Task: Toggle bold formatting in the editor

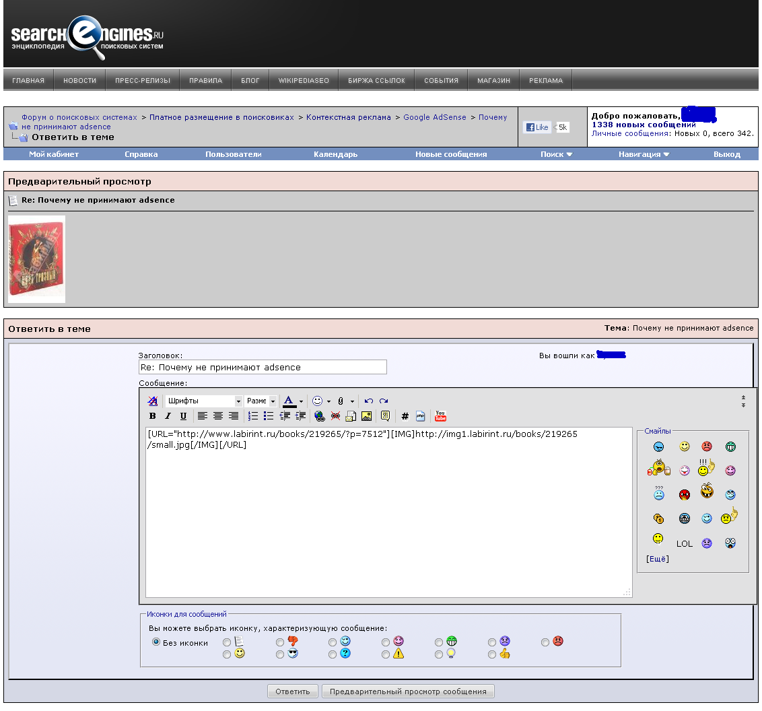Action: coord(153,416)
